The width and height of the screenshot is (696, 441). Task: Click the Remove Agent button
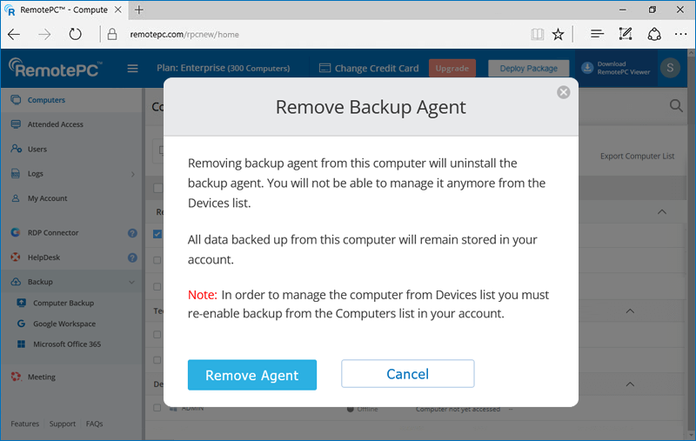[252, 375]
